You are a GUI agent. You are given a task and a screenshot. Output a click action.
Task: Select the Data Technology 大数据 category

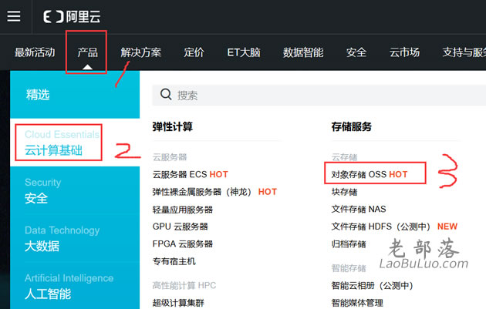(75, 238)
